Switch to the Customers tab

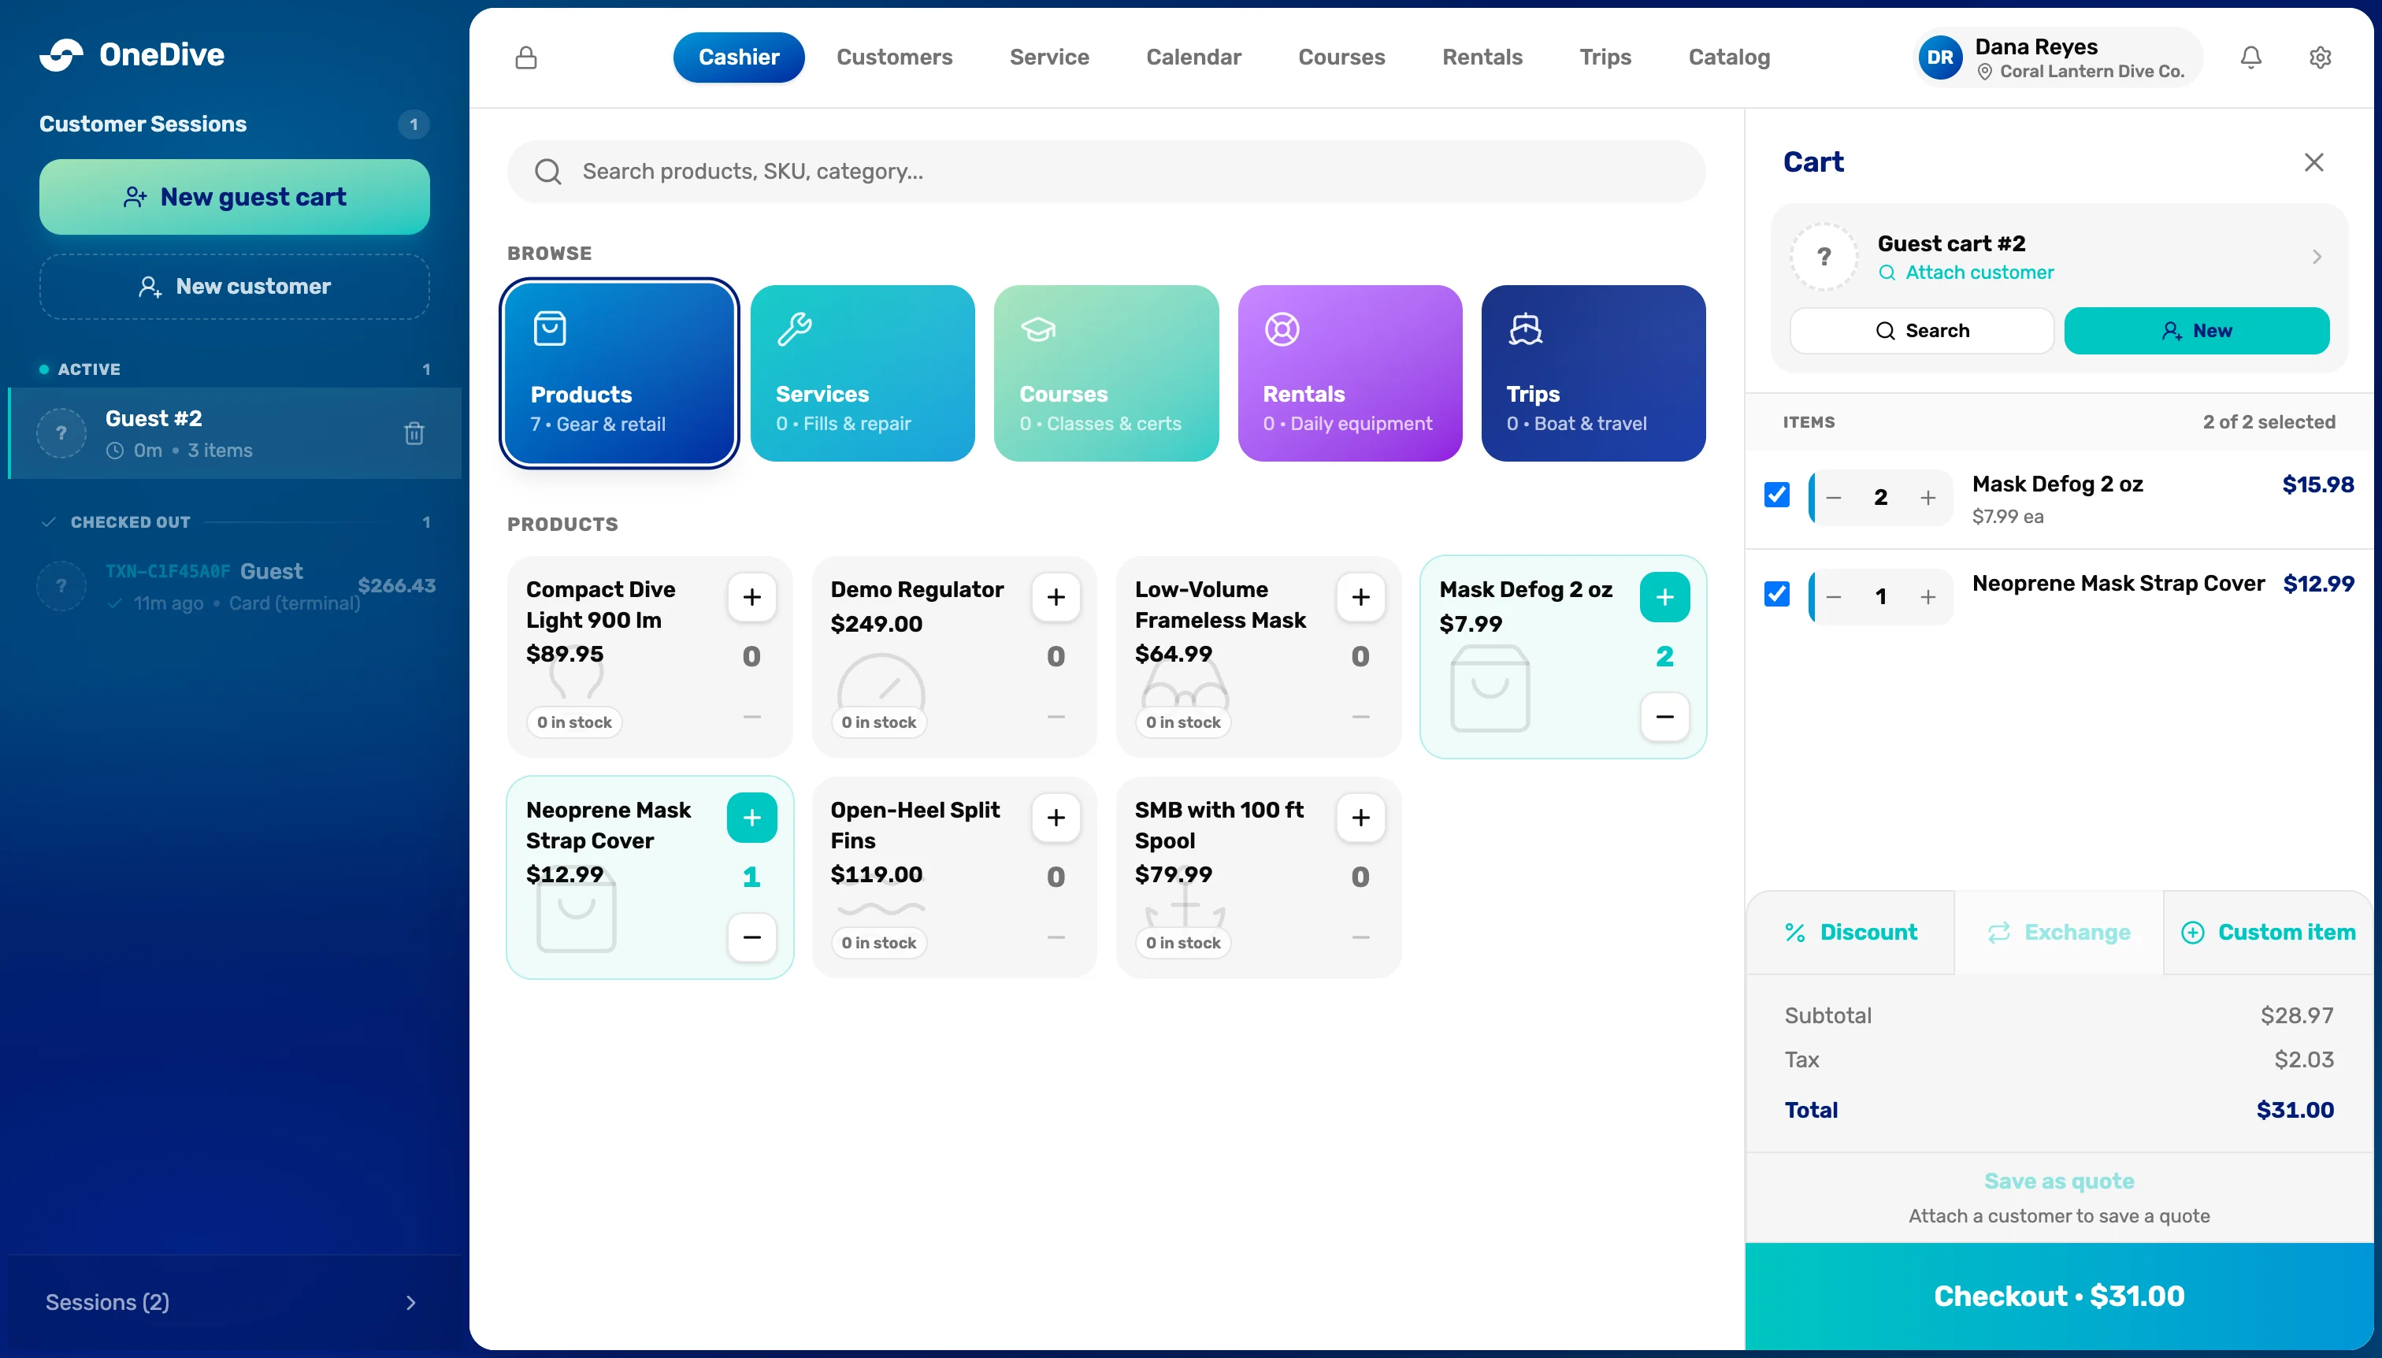[893, 58]
